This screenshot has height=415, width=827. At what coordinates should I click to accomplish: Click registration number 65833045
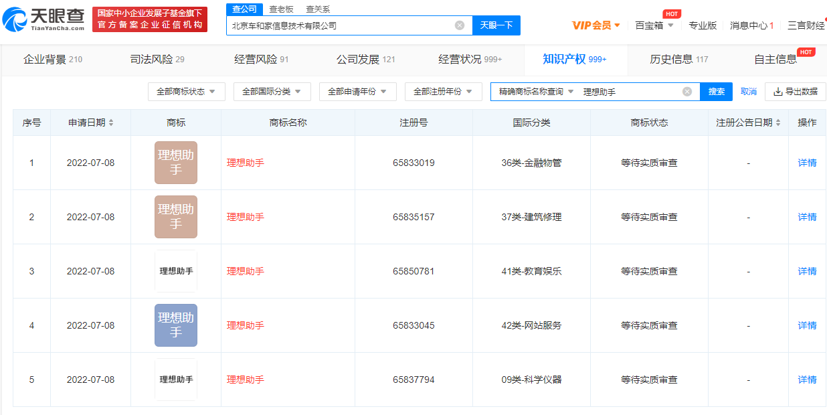(x=413, y=325)
